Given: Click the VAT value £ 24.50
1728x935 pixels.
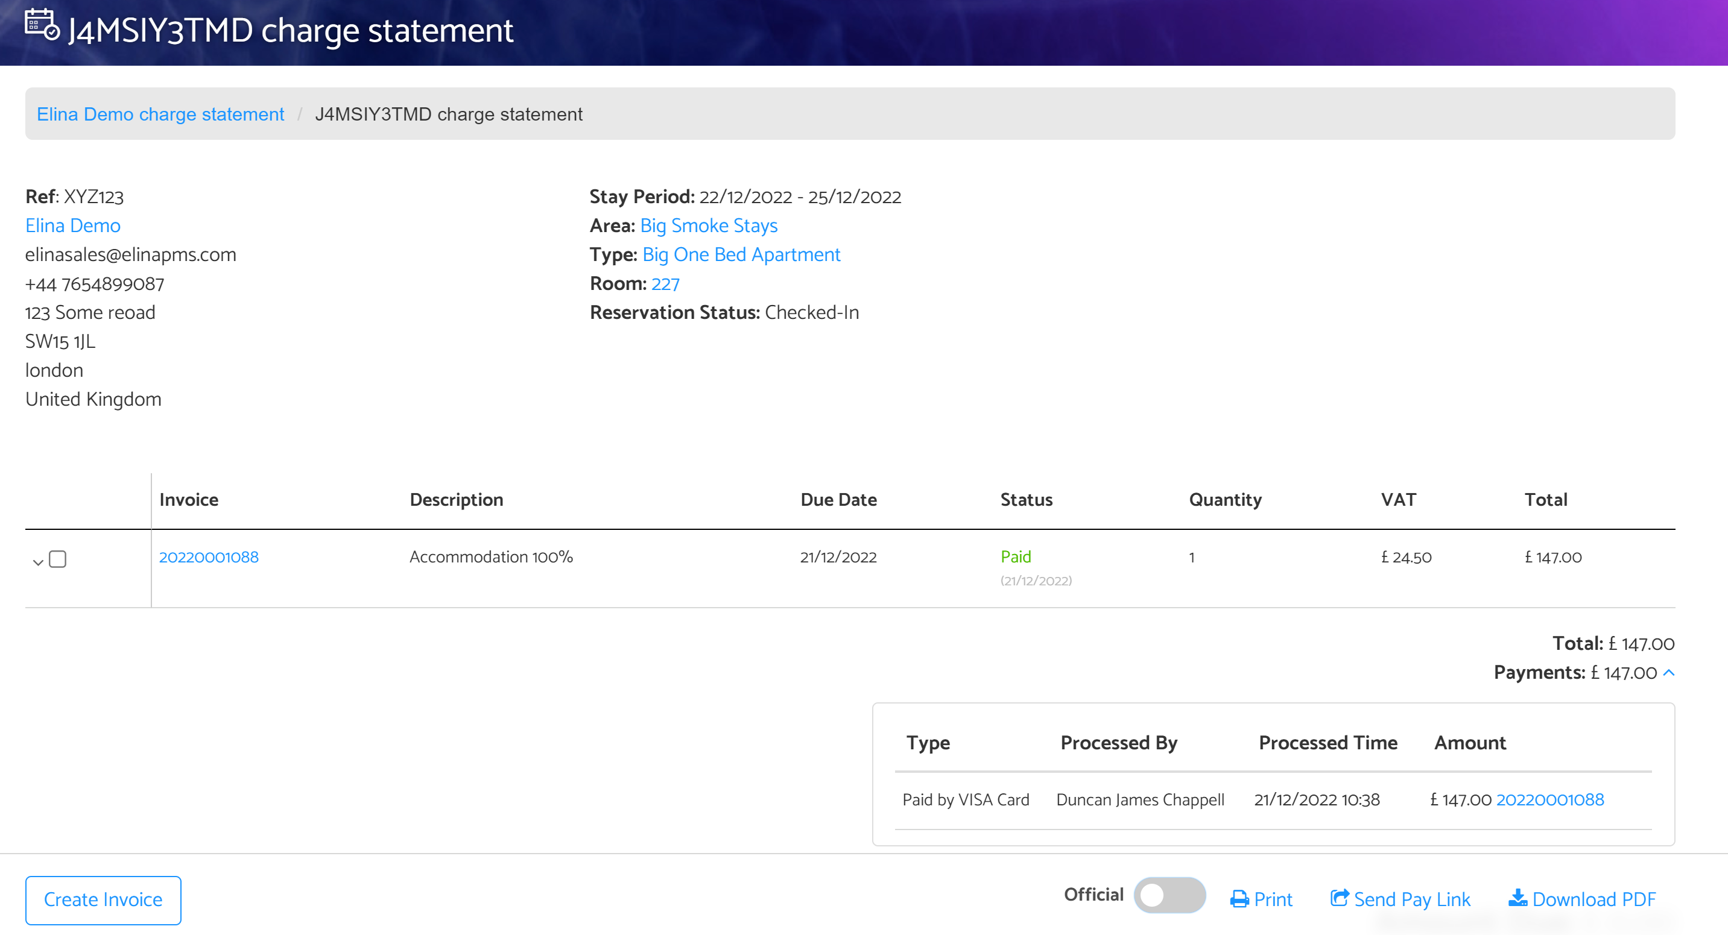Looking at the screenshot, I should click(1406, 558).
